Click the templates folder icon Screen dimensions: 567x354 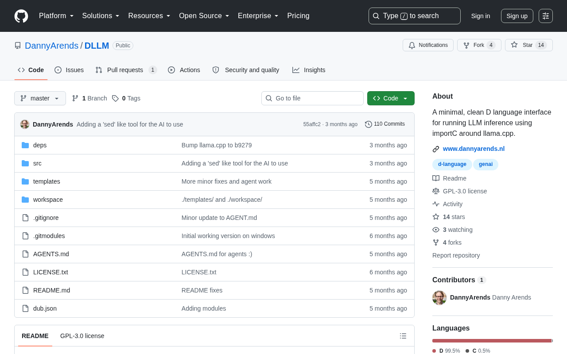[25, 181]
